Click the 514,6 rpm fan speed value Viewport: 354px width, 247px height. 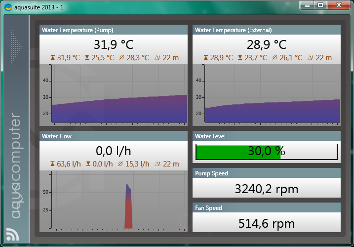267,224
